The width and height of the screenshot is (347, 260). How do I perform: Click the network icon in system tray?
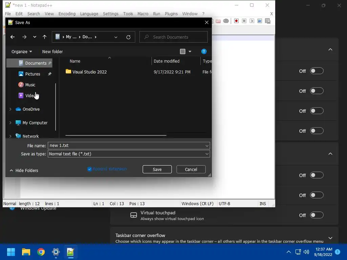[x=298, y=252]
